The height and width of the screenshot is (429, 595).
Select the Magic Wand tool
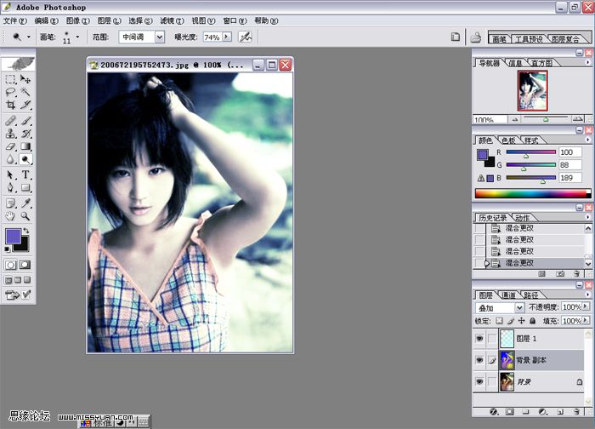pyautogui.click(x=25, y=92)
